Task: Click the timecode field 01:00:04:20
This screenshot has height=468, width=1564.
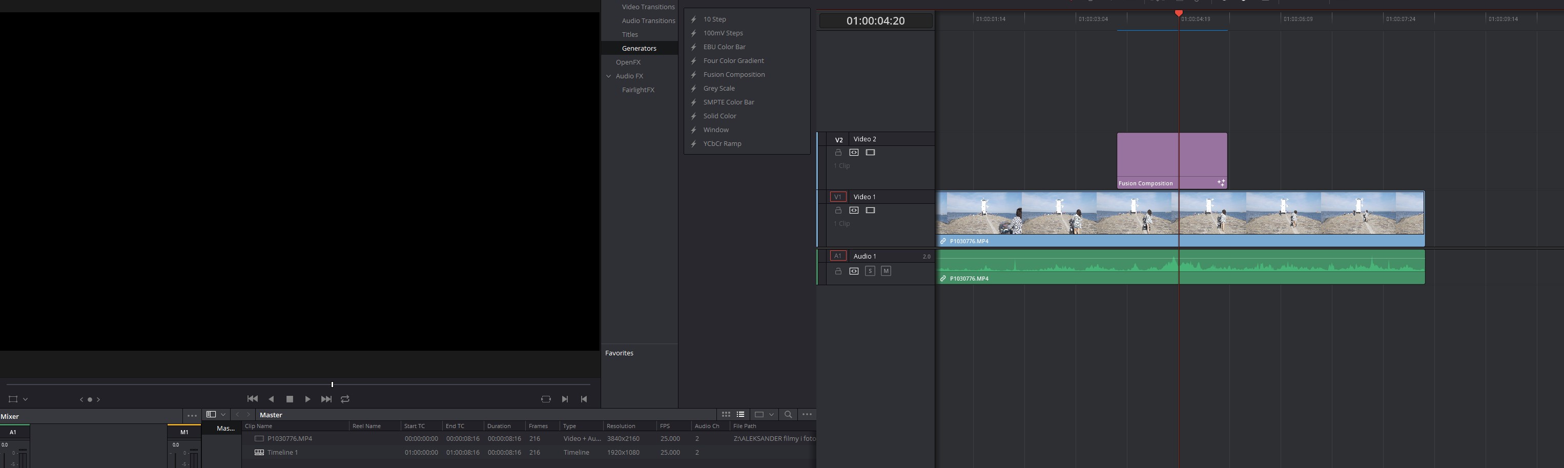Action: coord(875,20)
